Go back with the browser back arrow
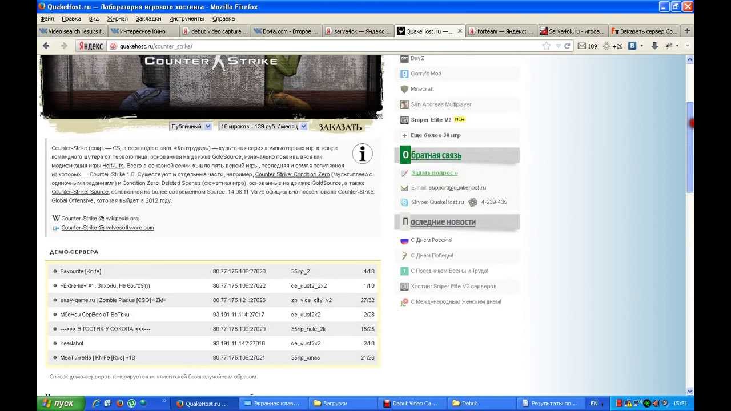 pyautogui.click(x=46, y=46)
